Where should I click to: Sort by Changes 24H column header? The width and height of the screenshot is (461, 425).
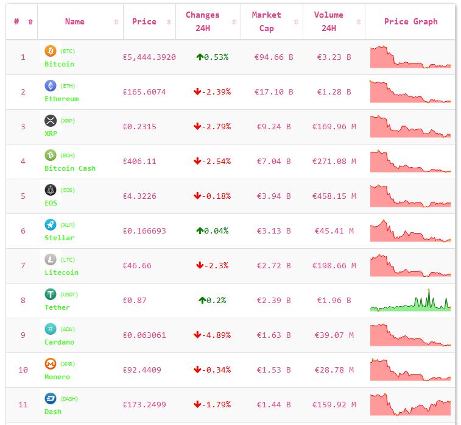point(203,21)
